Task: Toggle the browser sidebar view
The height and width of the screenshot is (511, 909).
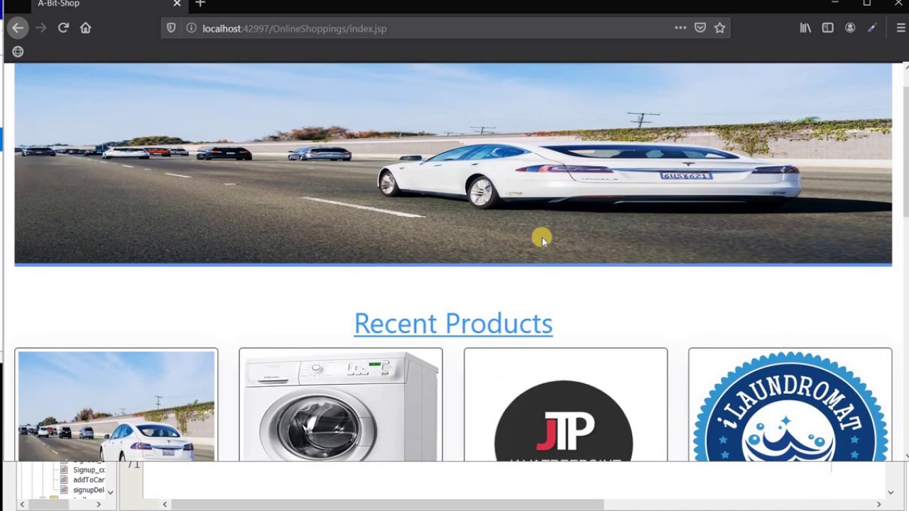Action: 827,28
